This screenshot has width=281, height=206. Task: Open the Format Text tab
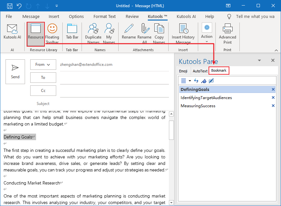(x=105, y=17)
